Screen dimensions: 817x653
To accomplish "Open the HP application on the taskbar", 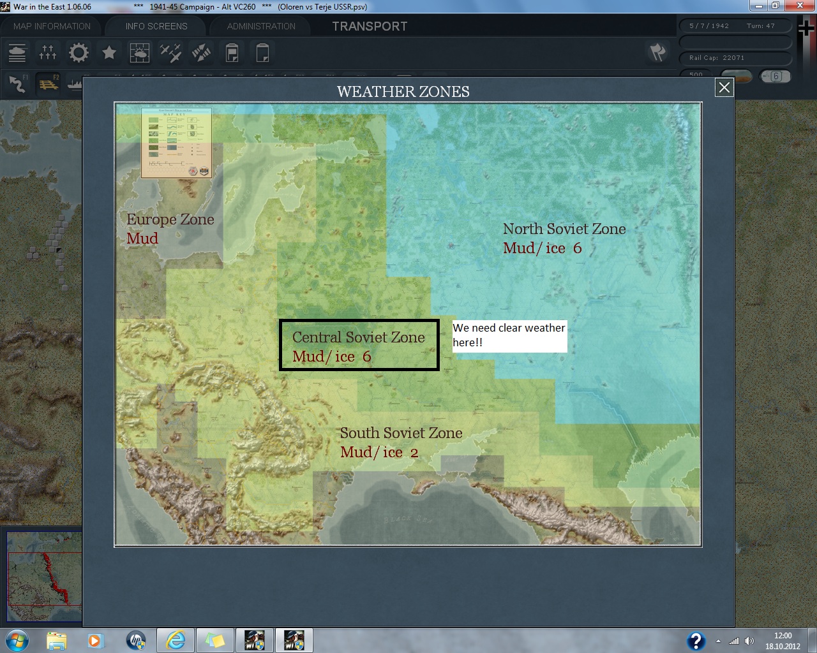I will tap(136, 640).
